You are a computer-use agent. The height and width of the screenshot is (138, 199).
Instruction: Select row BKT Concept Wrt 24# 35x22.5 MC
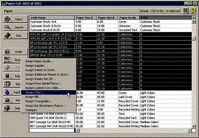pos(110,126)
